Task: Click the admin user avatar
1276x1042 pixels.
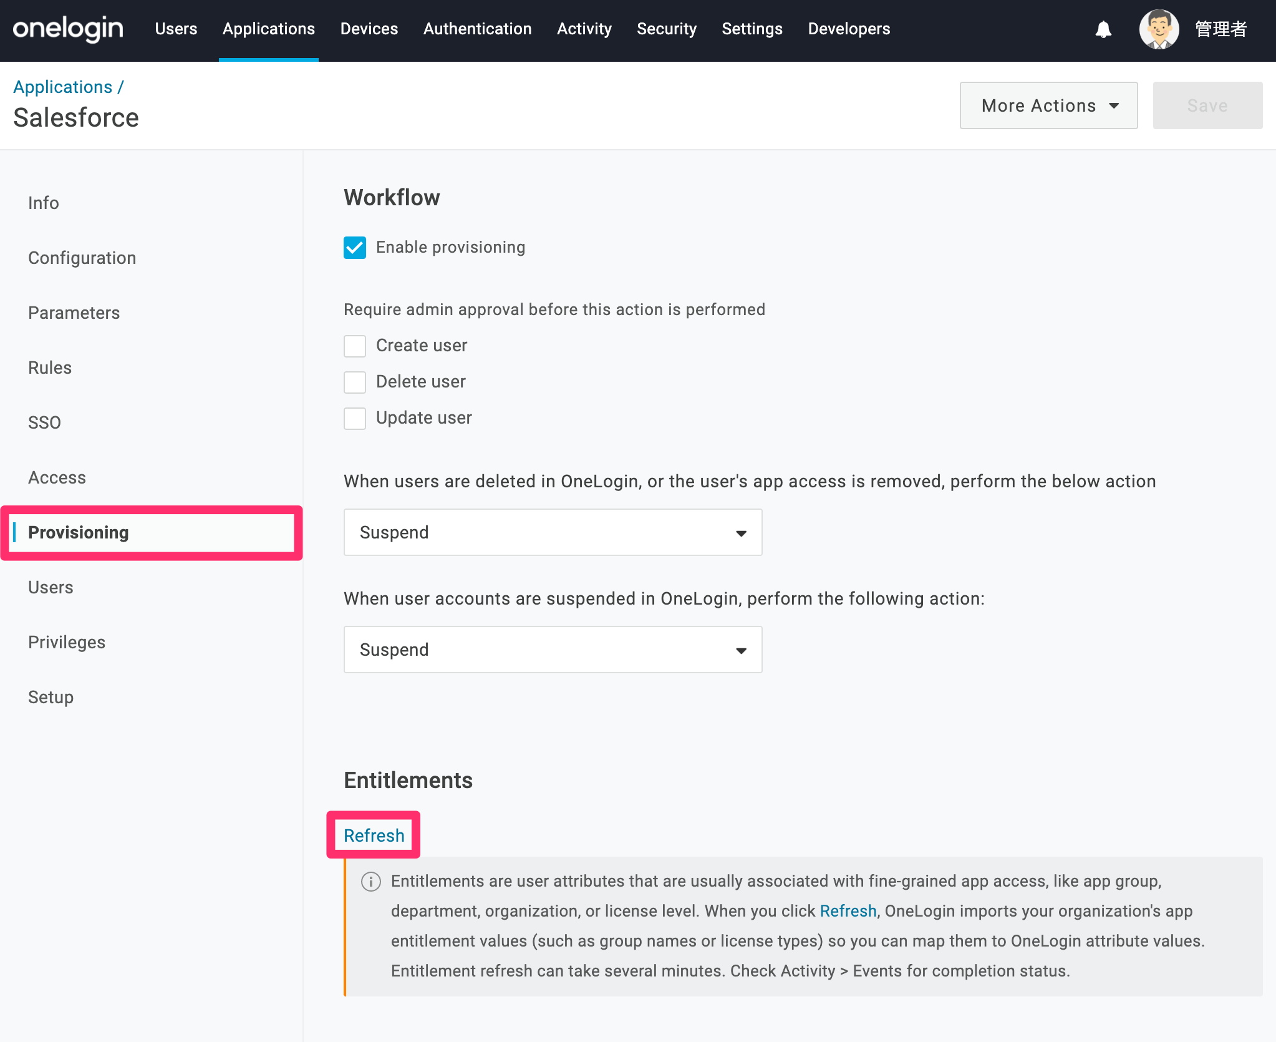Action: click(x=1159, y=29)
